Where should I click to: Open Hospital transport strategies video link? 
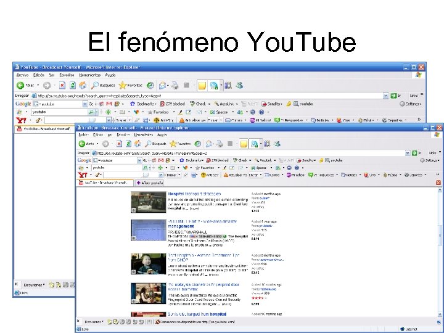pos(194,194)
